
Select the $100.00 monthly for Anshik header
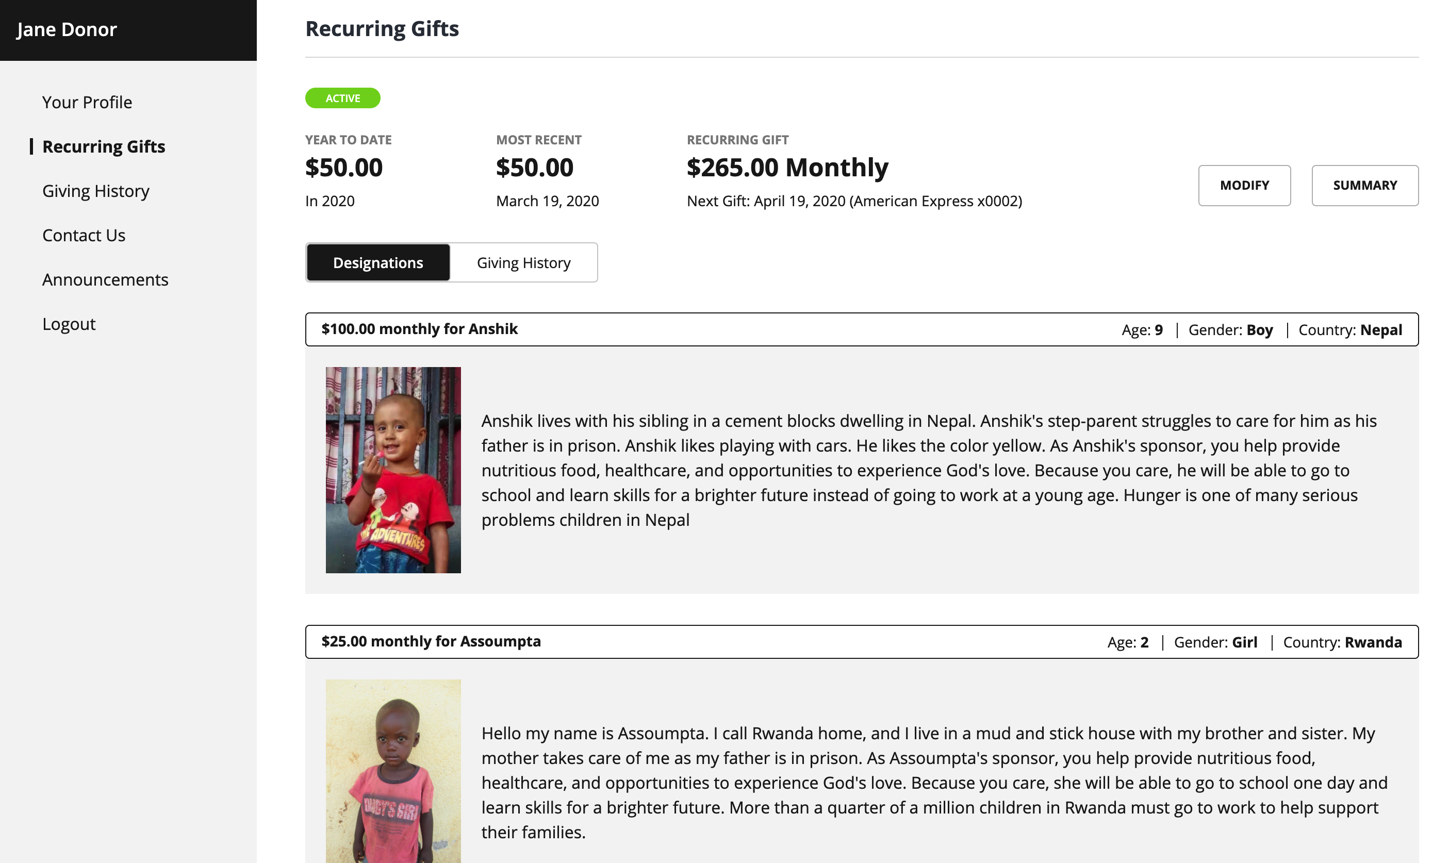pyautogui.click(x=419, y=329)
